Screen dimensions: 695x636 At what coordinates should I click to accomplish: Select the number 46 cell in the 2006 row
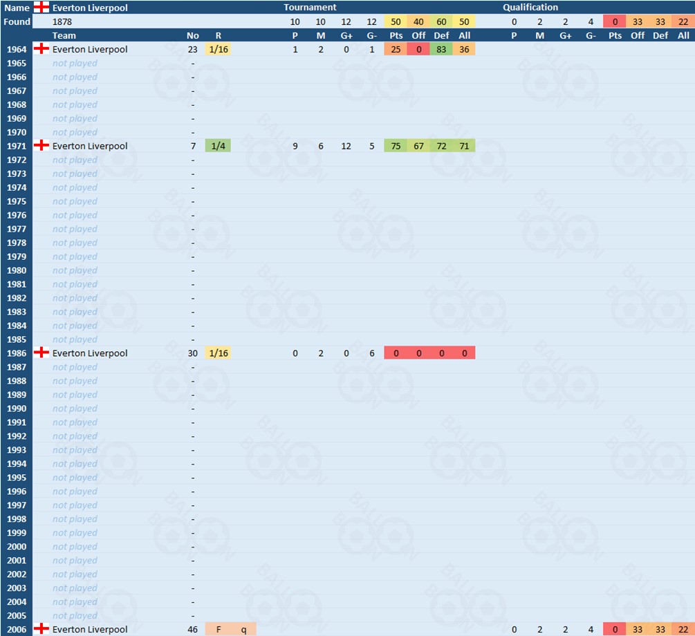coord(192,629)
